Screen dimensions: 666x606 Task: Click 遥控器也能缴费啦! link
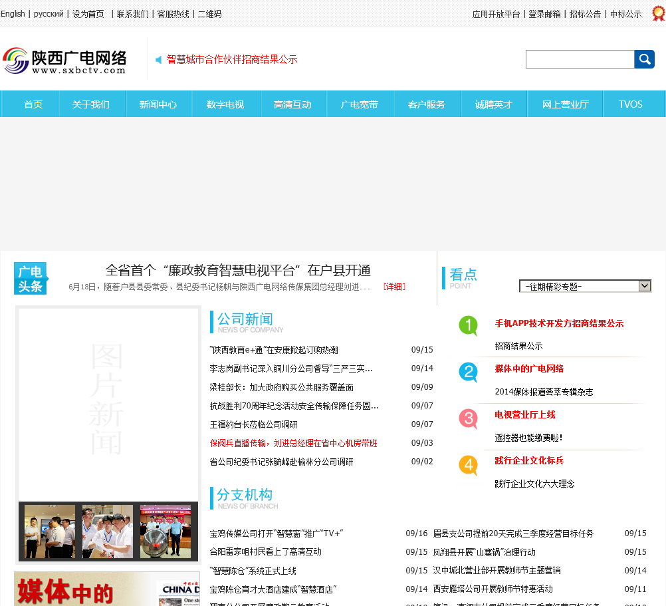(x=528, y=438)
